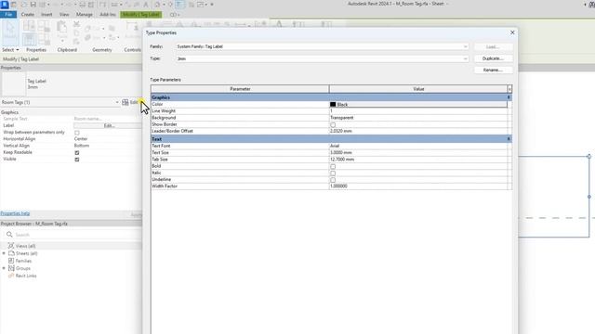Click the search magnifier icon in Project Browser

(x=9, y=235)
